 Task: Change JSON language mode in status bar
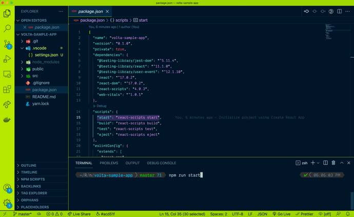[x=262, y=214]
